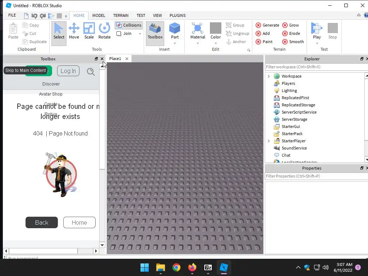Click the Log In button
368x276 pixels.
68,71
